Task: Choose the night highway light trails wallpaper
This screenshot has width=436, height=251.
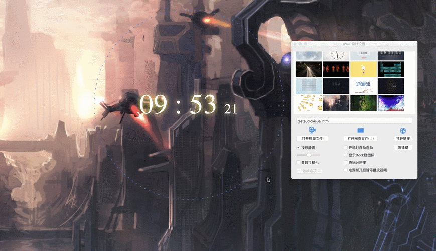Action: pyautogui.click(x=309, y=69)
